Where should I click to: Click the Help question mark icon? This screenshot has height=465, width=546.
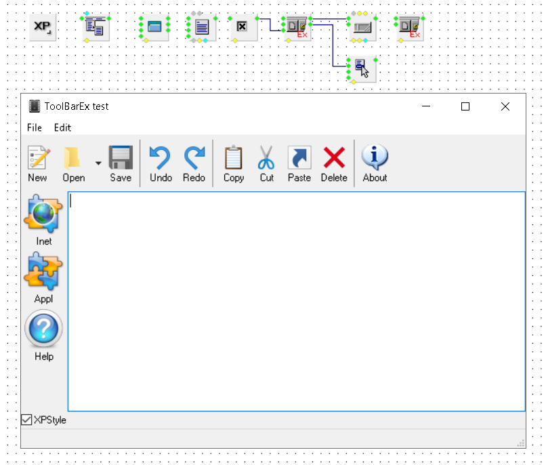[43, 329]
